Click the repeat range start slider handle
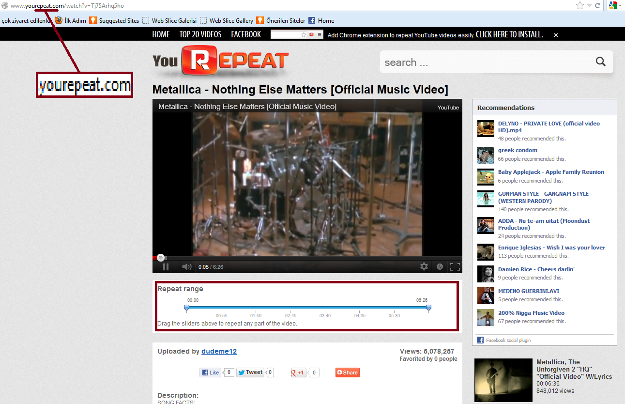This screenshot has width=625, height=404. click(186, 308)
